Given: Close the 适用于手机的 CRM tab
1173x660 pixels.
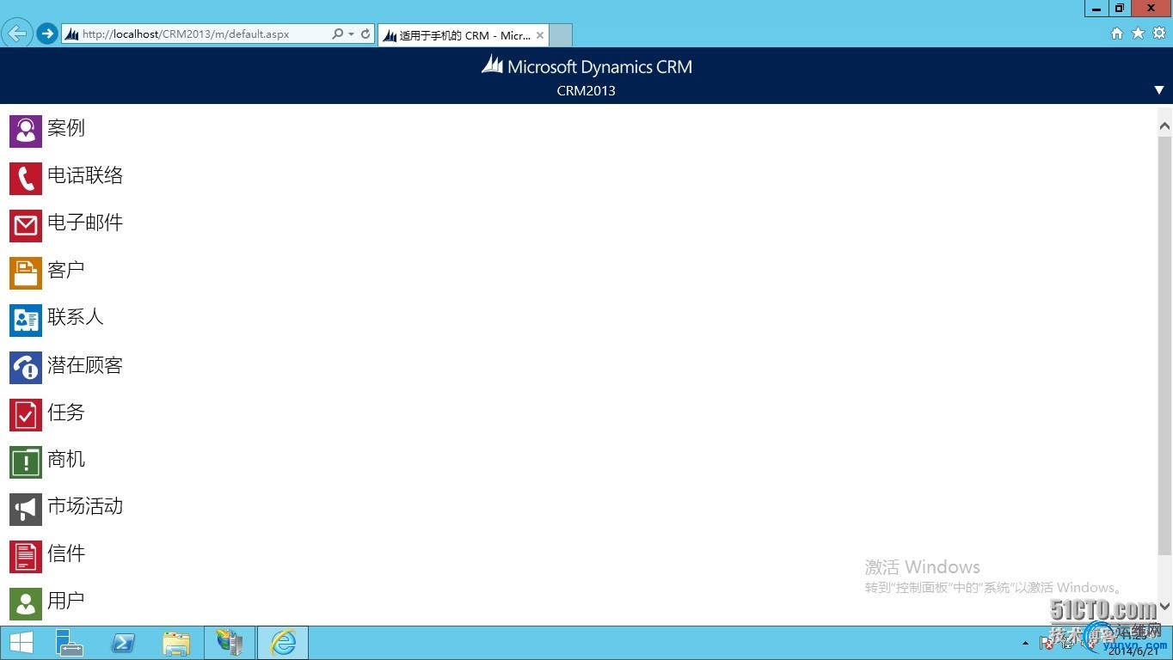Looking at the screenshot, I should [540, 35].
